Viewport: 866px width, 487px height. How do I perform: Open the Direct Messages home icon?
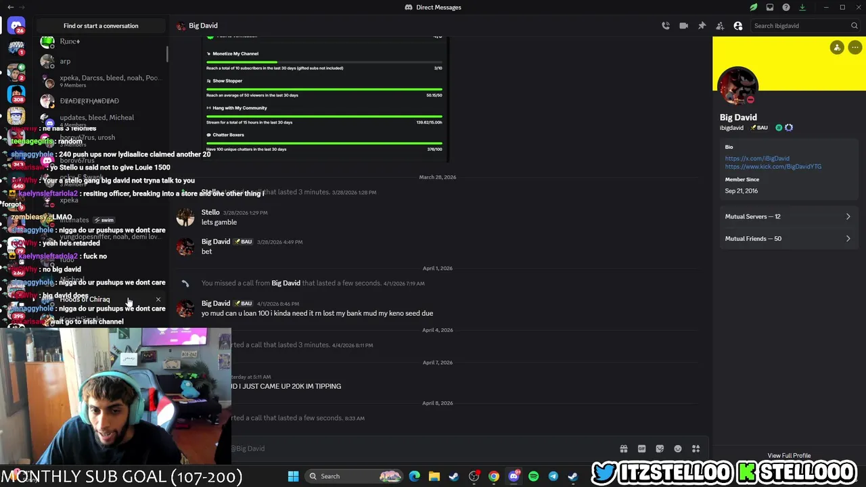click(x=16, y=26)
